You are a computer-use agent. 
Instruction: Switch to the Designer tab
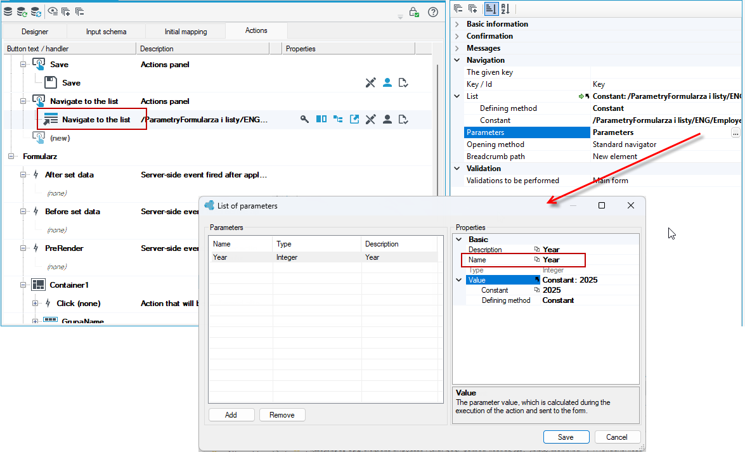pyautogui.click(x=35, y=31)
